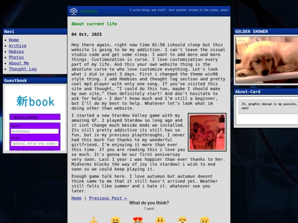Screen dimensions: 298x223
Task: React with the angry face emoji
Action: click(x=183, y=220)
